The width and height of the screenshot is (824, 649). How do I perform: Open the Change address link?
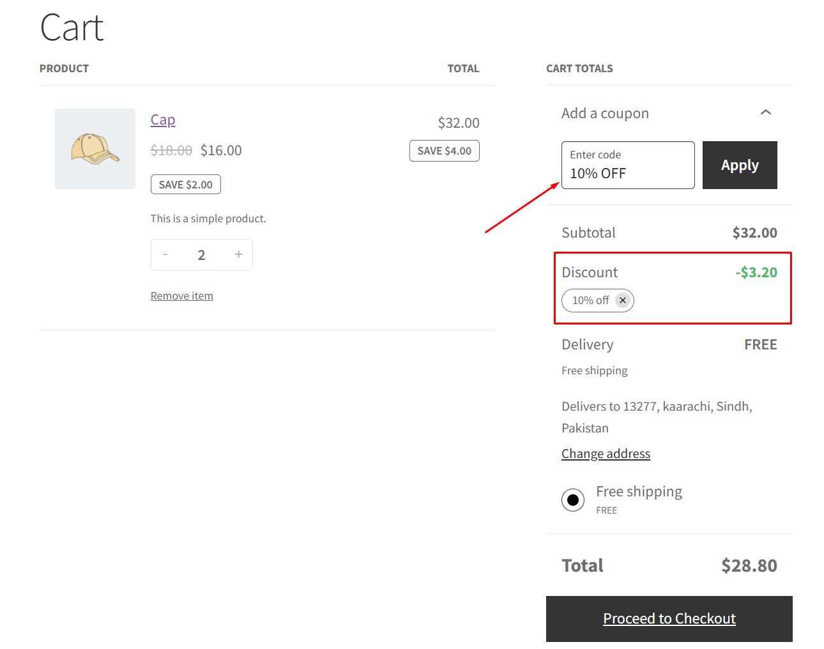[606, 454]
